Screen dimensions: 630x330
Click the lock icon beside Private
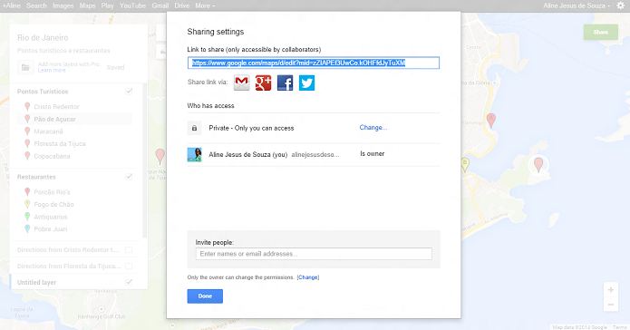195,128
